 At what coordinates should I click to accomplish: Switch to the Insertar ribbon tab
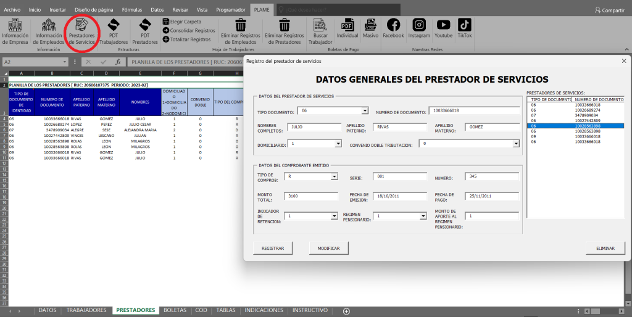click(x=57, y=10)
